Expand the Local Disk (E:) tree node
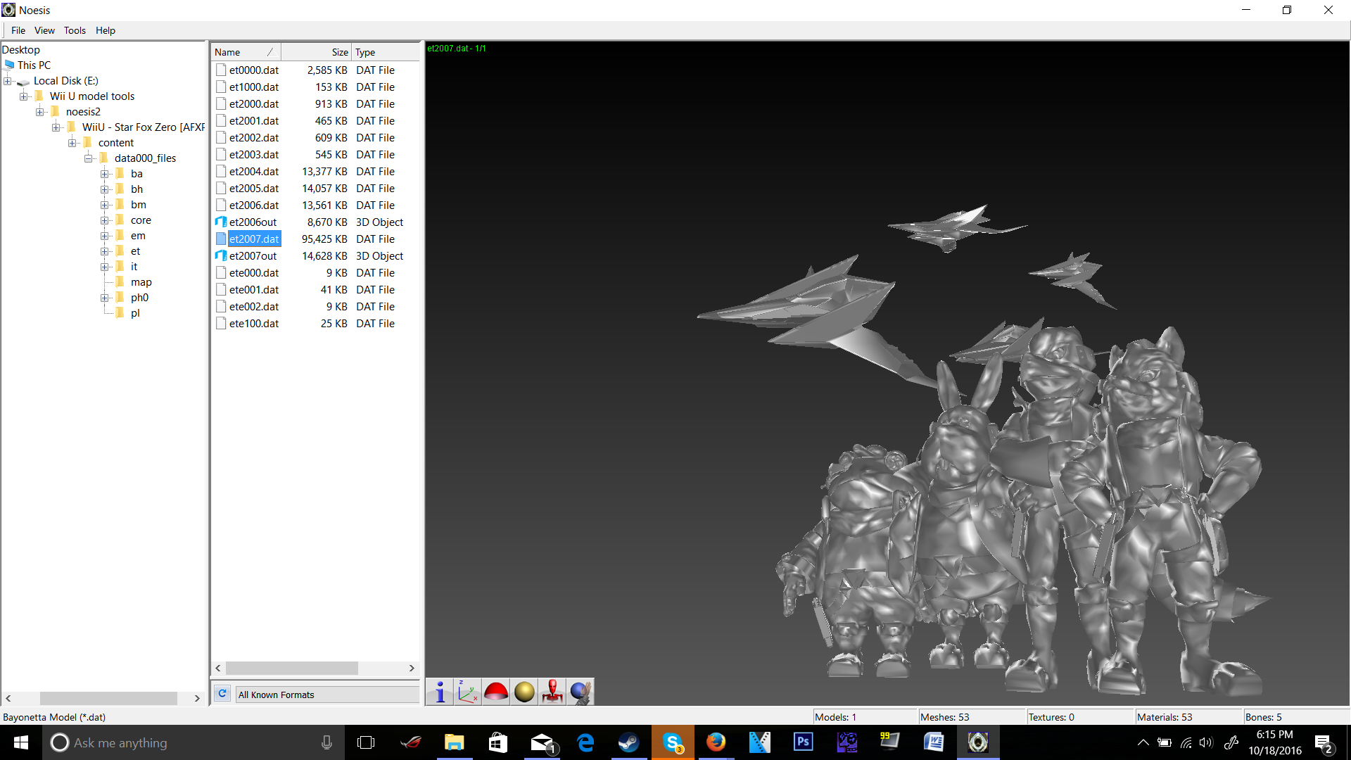This screenshot has width=1351, height=760. click(8, 81)
